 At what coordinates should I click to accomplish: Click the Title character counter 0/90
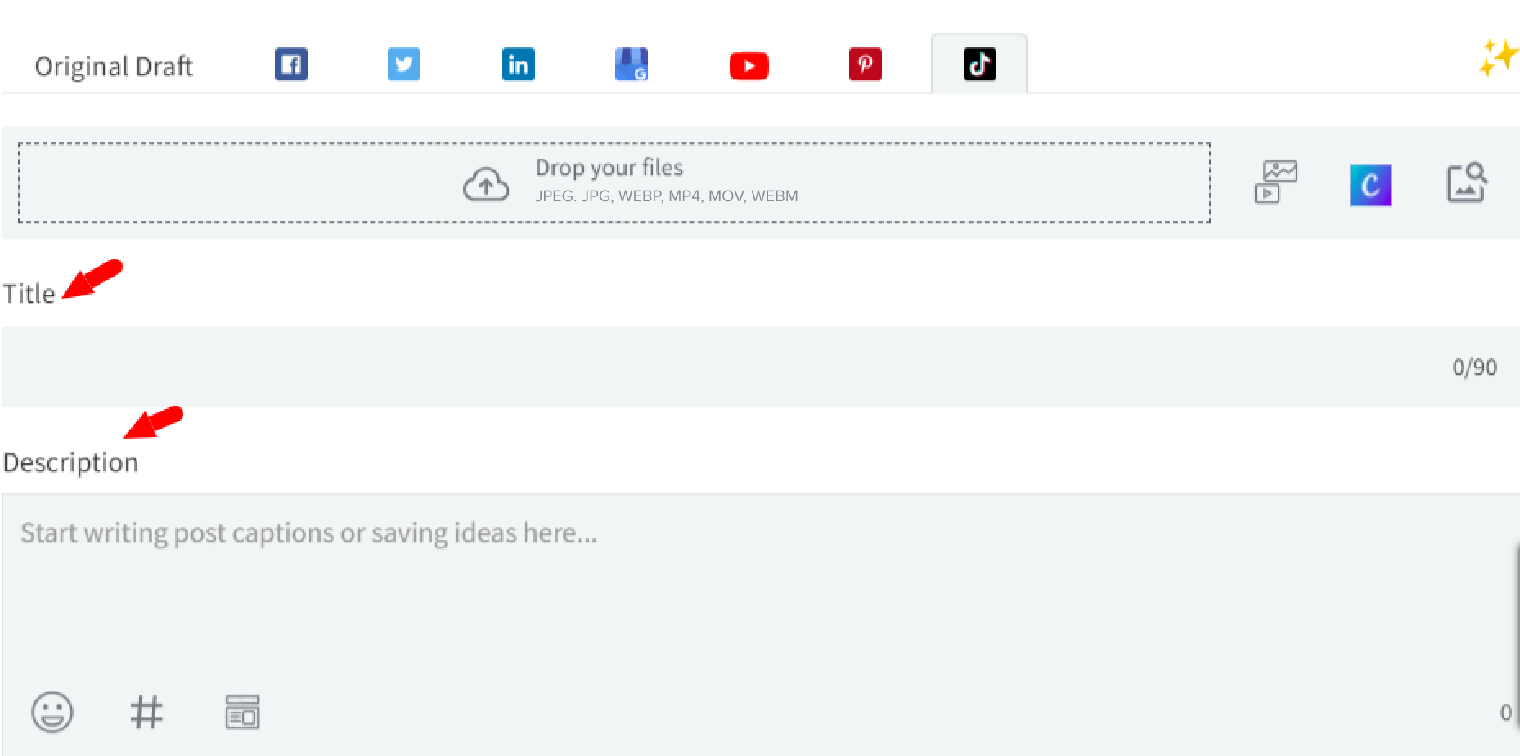(x=1474, y=367)
